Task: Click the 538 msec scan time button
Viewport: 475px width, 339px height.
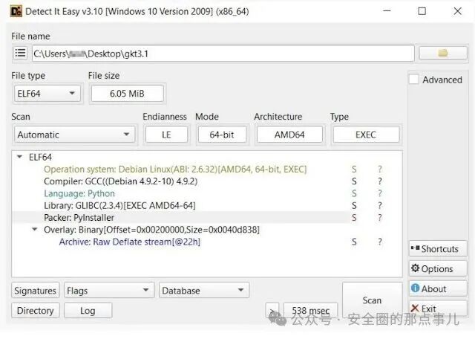Action: (310, 310)
